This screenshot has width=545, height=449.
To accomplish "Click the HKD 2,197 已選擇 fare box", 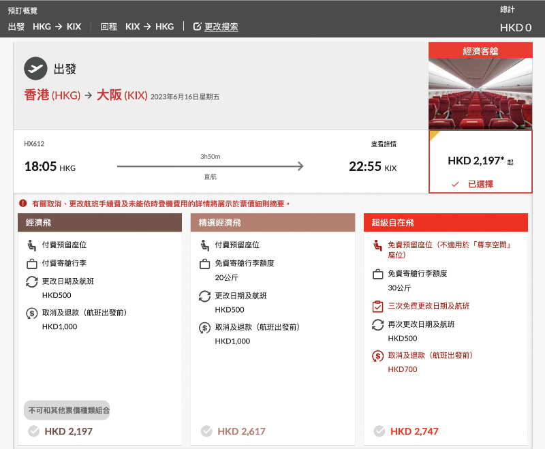I will (x=480, y=161).
